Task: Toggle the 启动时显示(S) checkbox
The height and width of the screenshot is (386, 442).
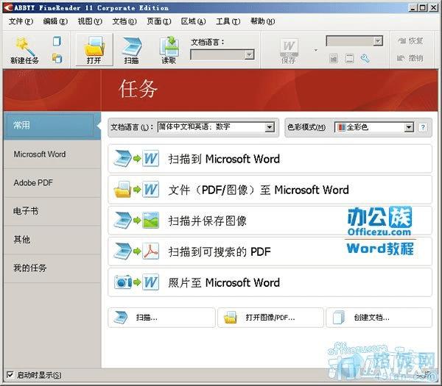Action: [x=10, y=375]
